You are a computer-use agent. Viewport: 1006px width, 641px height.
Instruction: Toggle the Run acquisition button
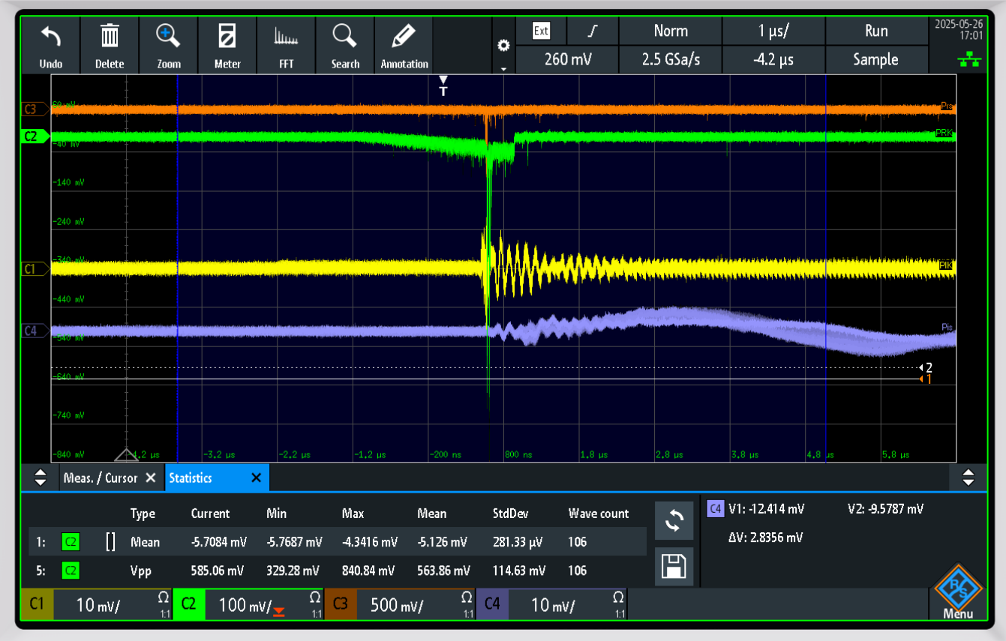point(875,31)
